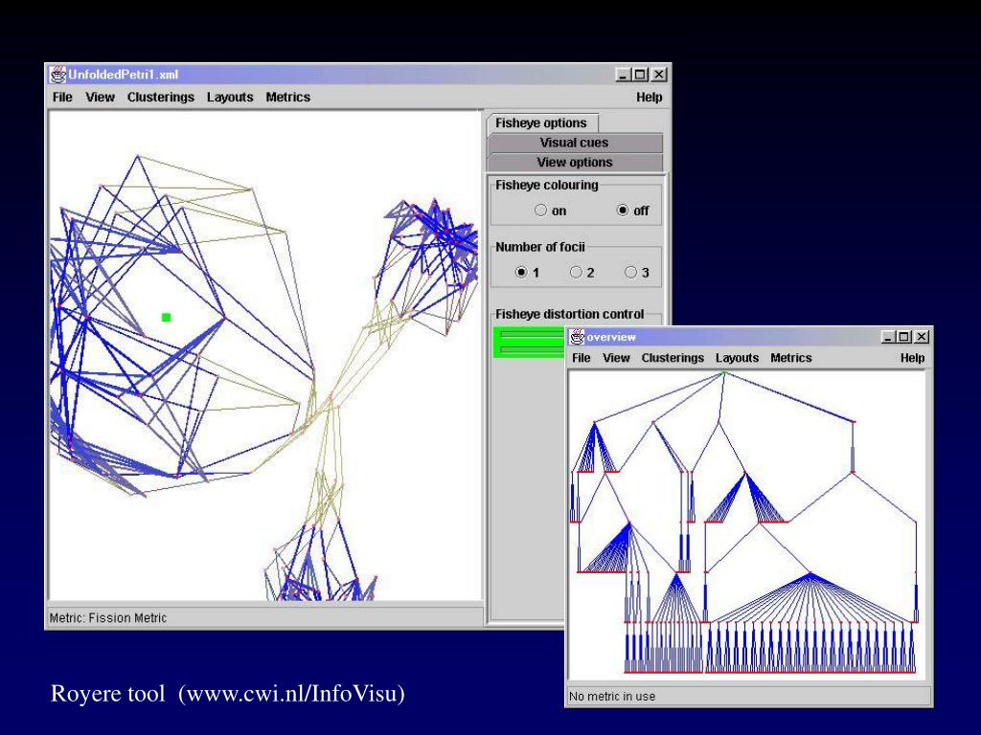
Task: Switch to Fisheye options tab
Action: point(541,122)
